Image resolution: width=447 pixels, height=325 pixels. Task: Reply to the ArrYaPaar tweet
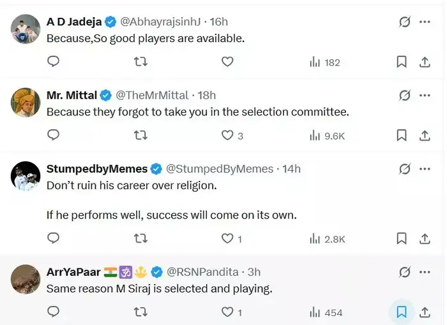click(x=54, y=312)
